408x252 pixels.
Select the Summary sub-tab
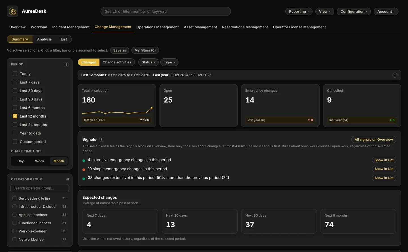click(20, 39)
